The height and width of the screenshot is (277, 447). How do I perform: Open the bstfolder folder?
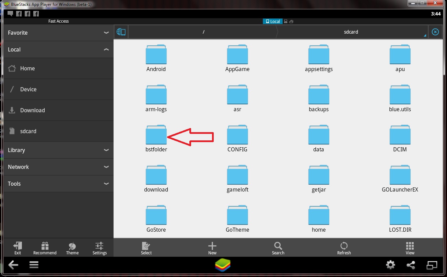click(156, 139)
